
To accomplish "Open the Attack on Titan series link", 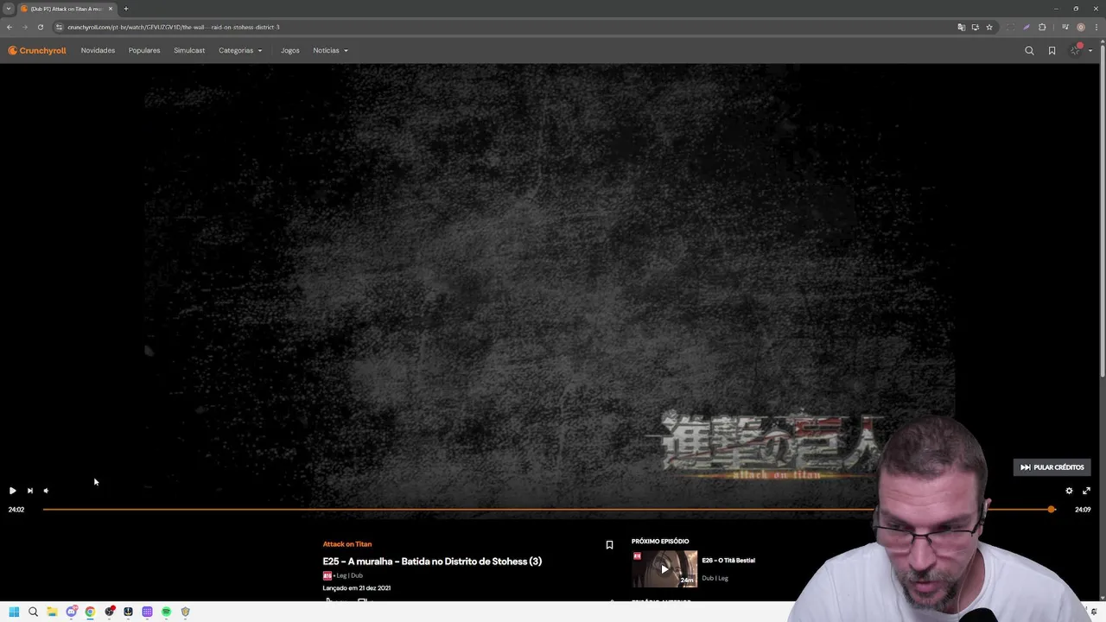I will pyautogui.click(x=347, y=544).
